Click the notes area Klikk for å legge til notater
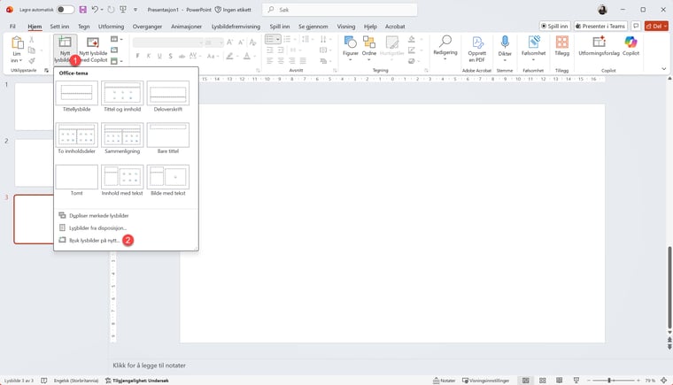Image resolution: width=673 pixels, height=385 pixels. [x=150, y=366]
